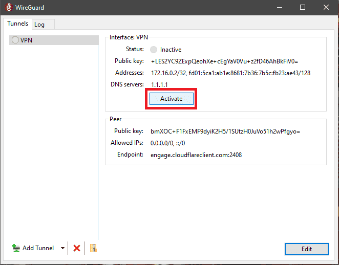
Task: Click the Allowed IPs: label
Action: point(127,143)
